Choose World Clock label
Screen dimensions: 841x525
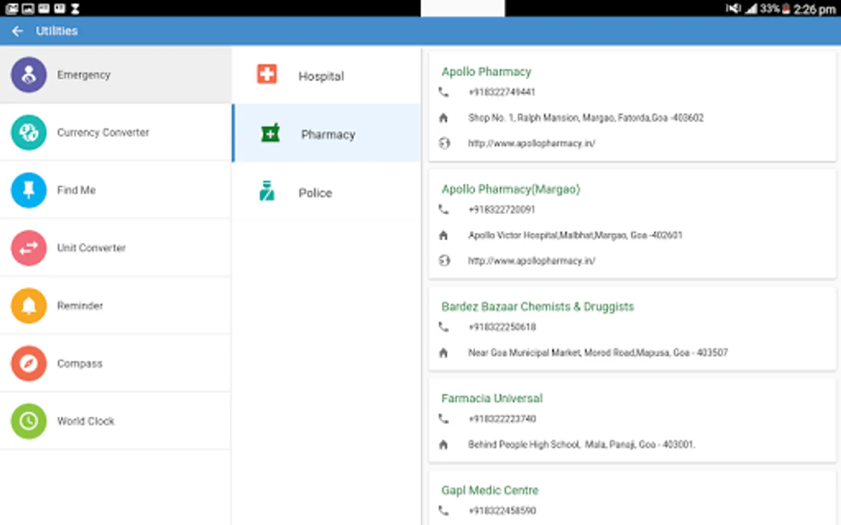86,421
